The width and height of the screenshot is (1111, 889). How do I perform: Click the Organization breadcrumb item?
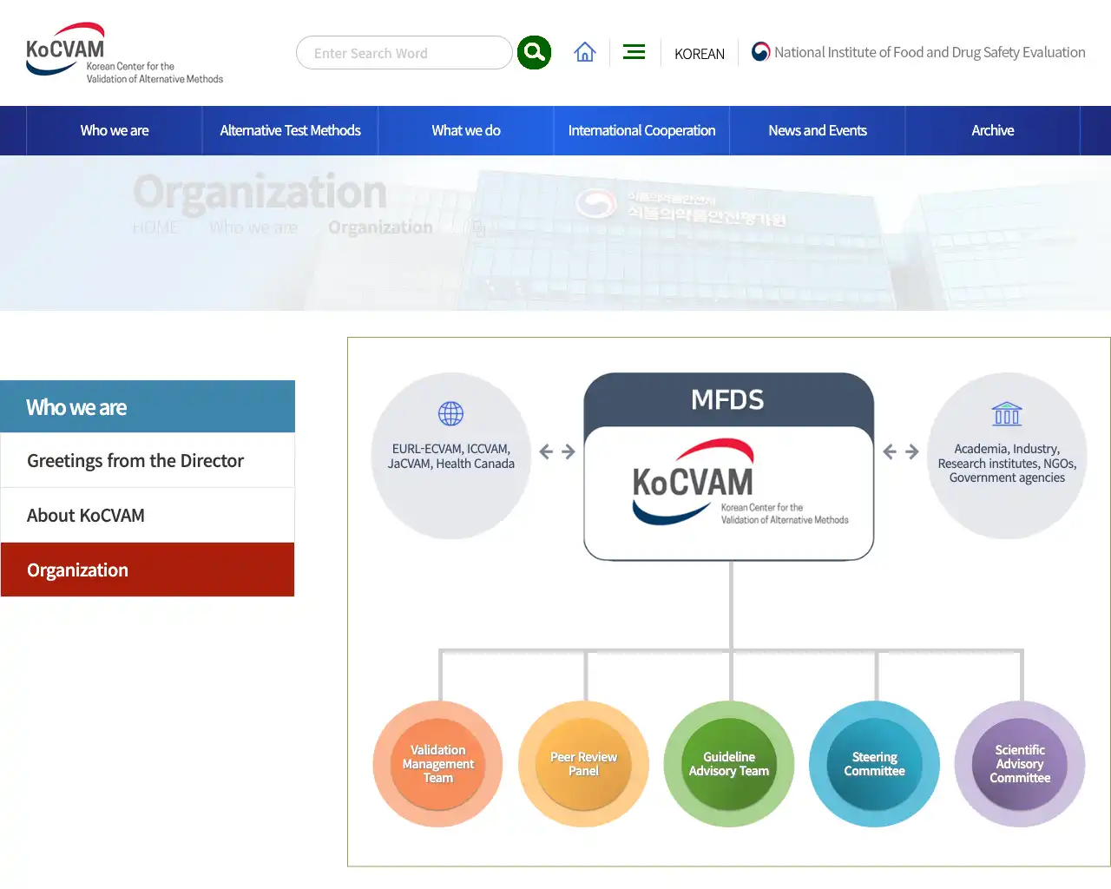(x=380, y=227)
